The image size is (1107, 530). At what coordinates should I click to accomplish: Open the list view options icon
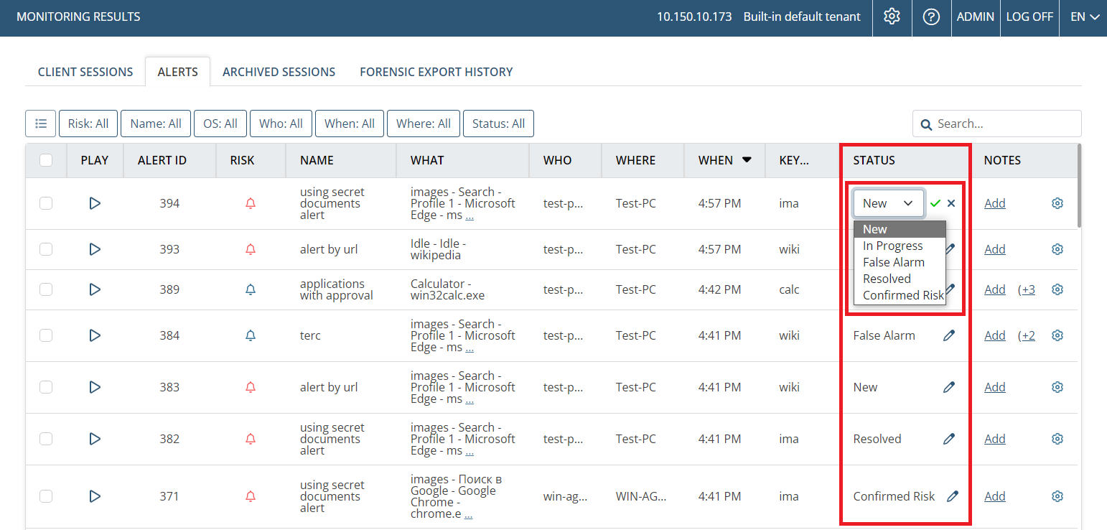[41, 124]
